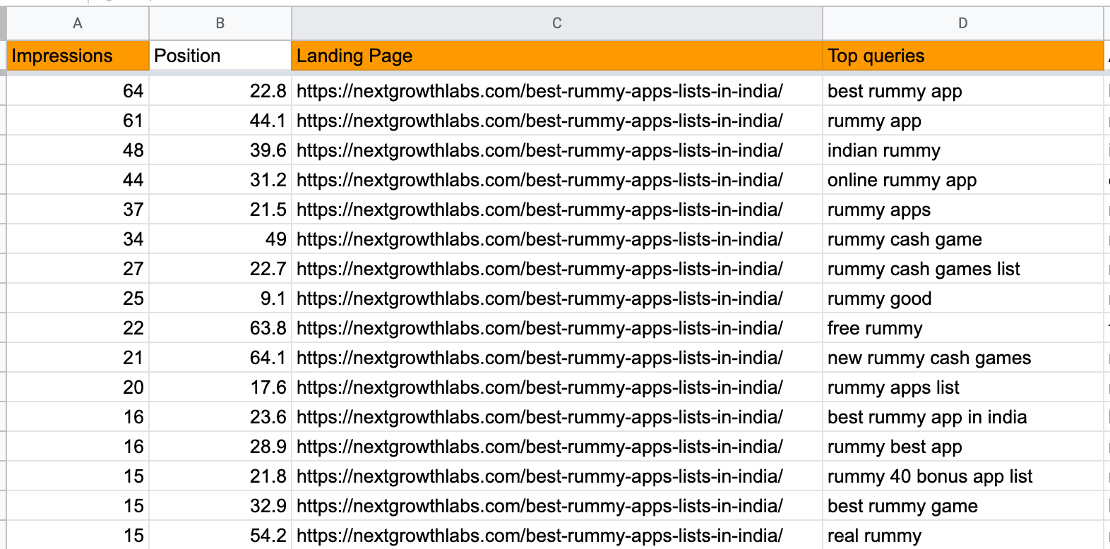Select the position cell 54.2
Image resolution: width=1110 pixels, height=549 pixels.
click(x=220, y=536)
